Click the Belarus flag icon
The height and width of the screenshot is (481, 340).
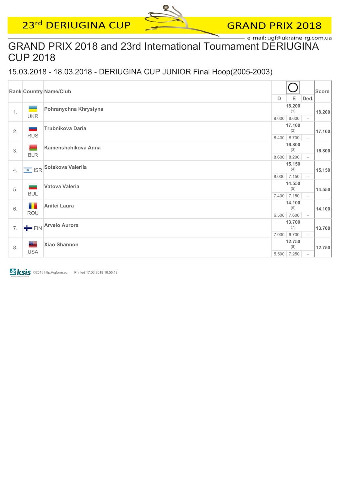(33, 148)
